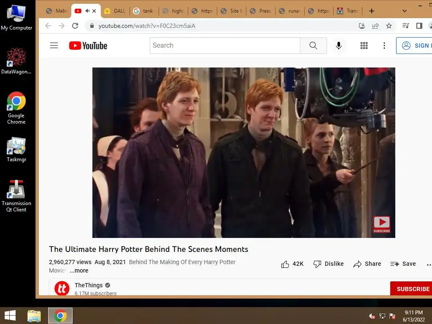Switch to the DALL tab

(115, 11)
